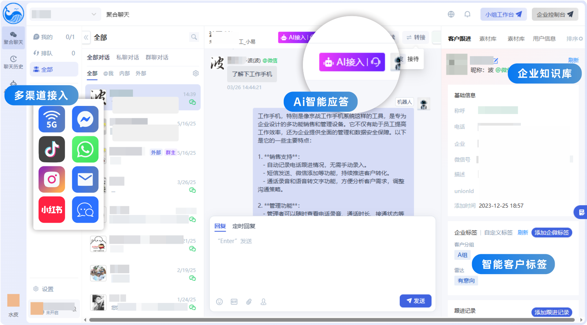
Task: Expand the account dropdown at top
Action: [x=65, y=14]
